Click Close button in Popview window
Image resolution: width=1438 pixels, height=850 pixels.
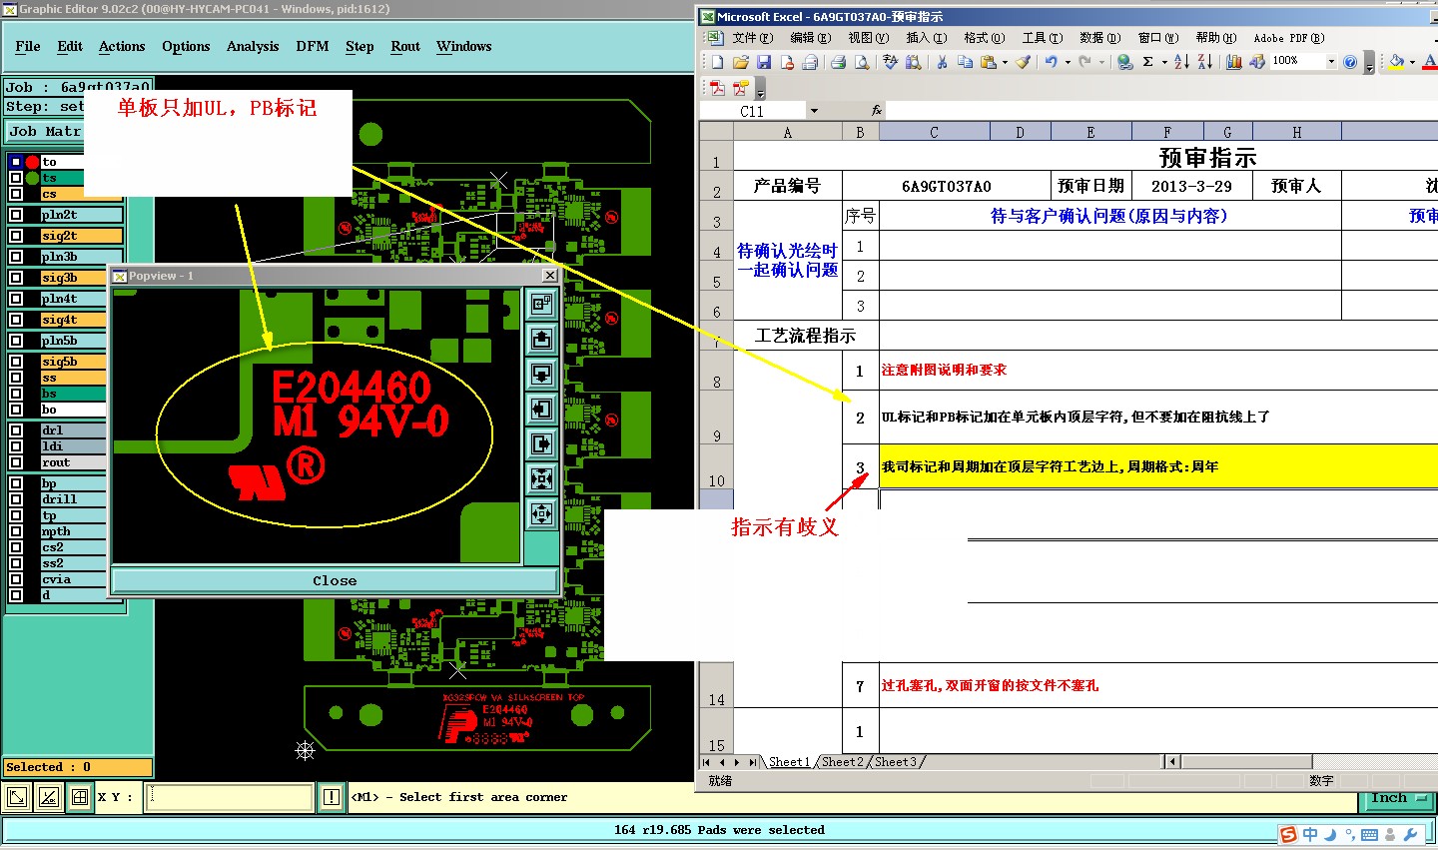pos(335,580)
